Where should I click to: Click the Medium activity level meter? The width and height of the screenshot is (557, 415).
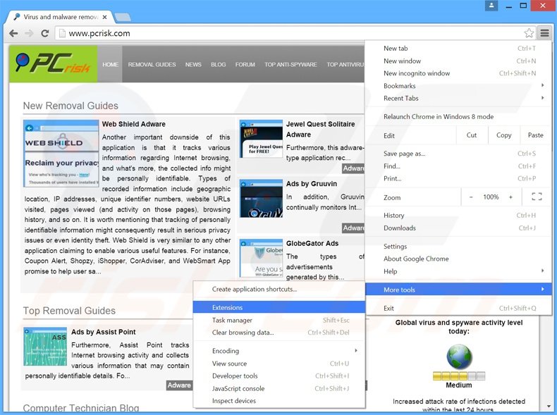459,376
